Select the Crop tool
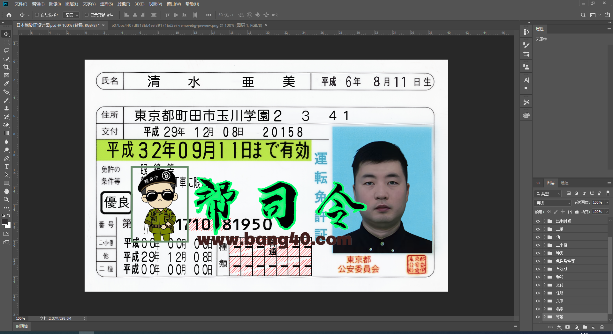The width and height of the screenshot is (613, 334). click(6, 67)
